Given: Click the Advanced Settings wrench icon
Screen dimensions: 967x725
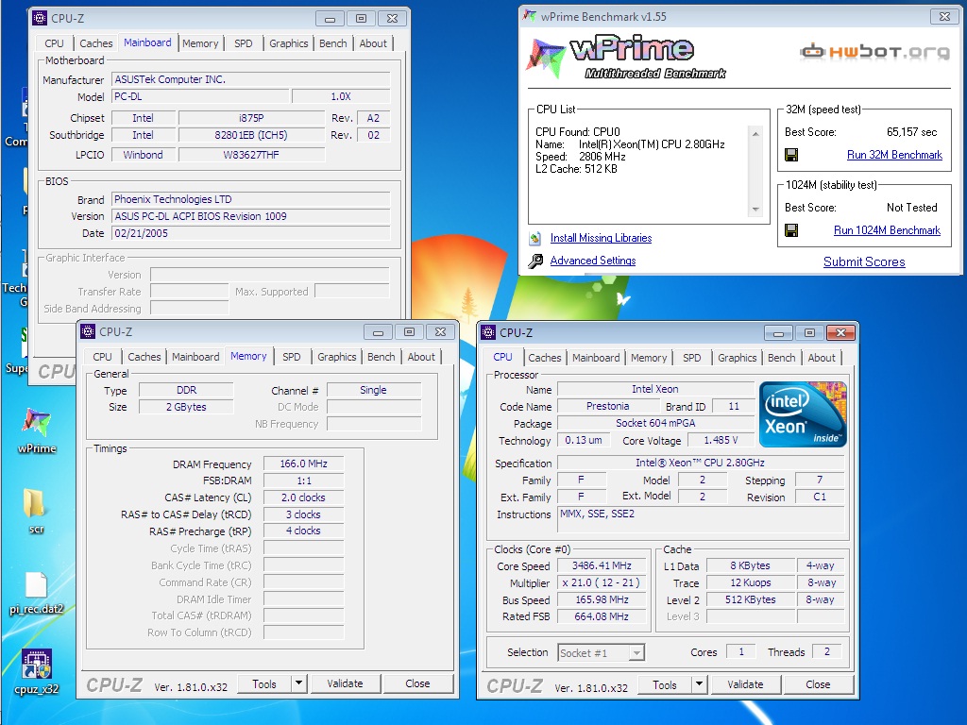Looking at the screenshot, I should click(x=535, y=261).
